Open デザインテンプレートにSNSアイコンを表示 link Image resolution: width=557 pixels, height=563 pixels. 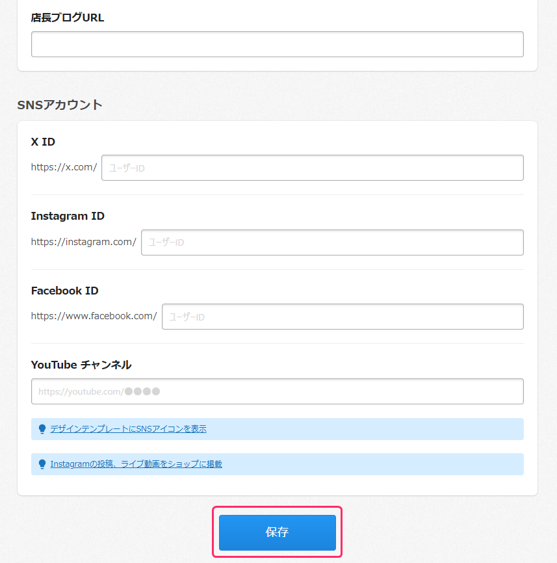point(128,429)
